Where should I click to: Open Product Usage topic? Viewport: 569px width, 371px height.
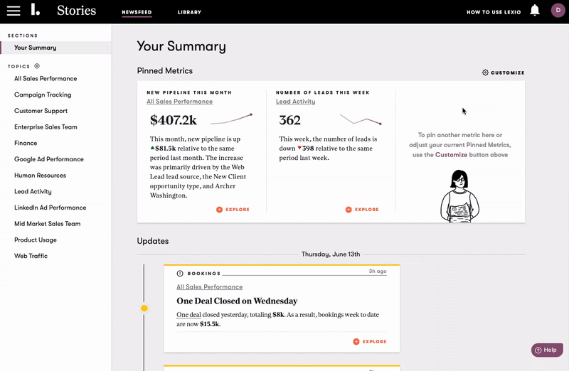tap(35, 240)
